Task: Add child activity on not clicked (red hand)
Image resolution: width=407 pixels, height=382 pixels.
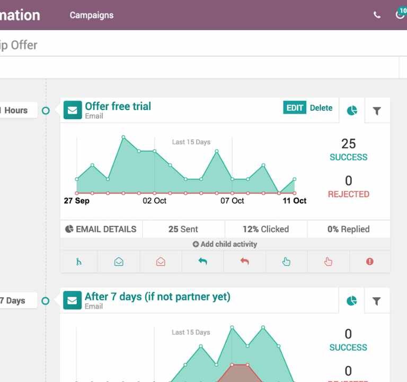Action: tap(328, 262)
